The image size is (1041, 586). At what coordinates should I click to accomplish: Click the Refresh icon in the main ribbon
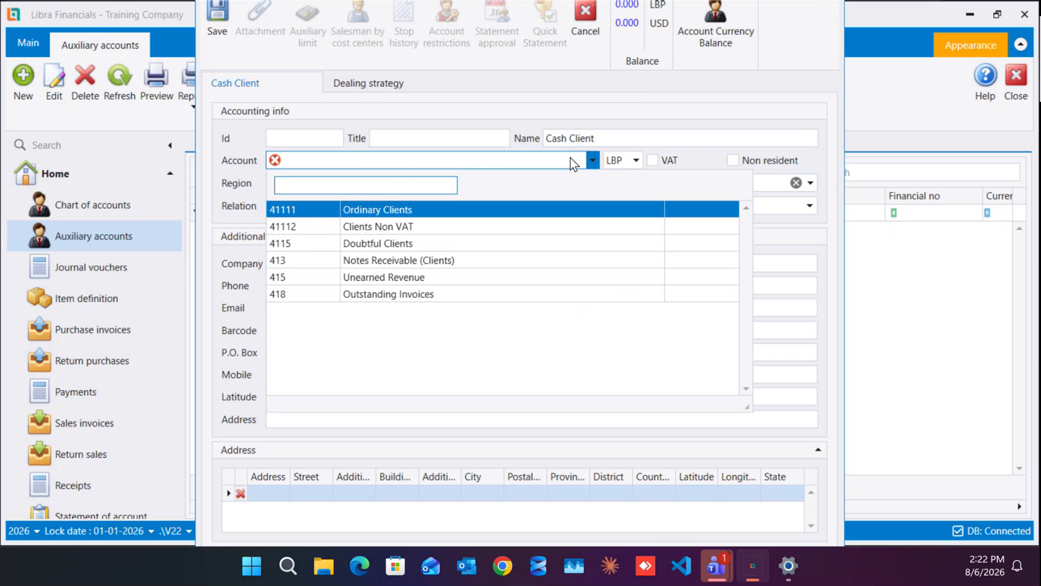point(119,76)
